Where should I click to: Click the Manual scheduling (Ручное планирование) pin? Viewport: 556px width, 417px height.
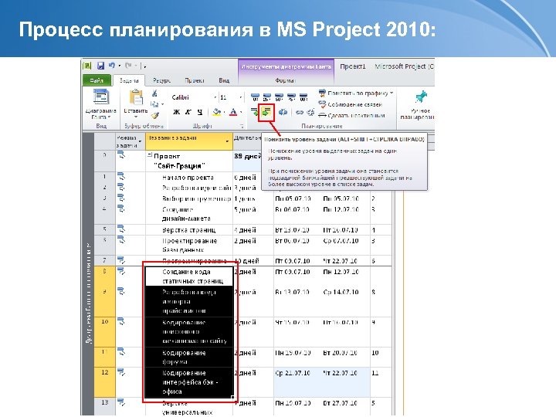point(420,97)
